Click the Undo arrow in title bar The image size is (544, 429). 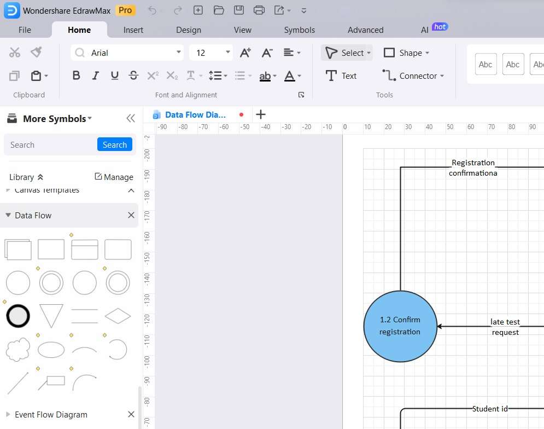click(153, 10)
